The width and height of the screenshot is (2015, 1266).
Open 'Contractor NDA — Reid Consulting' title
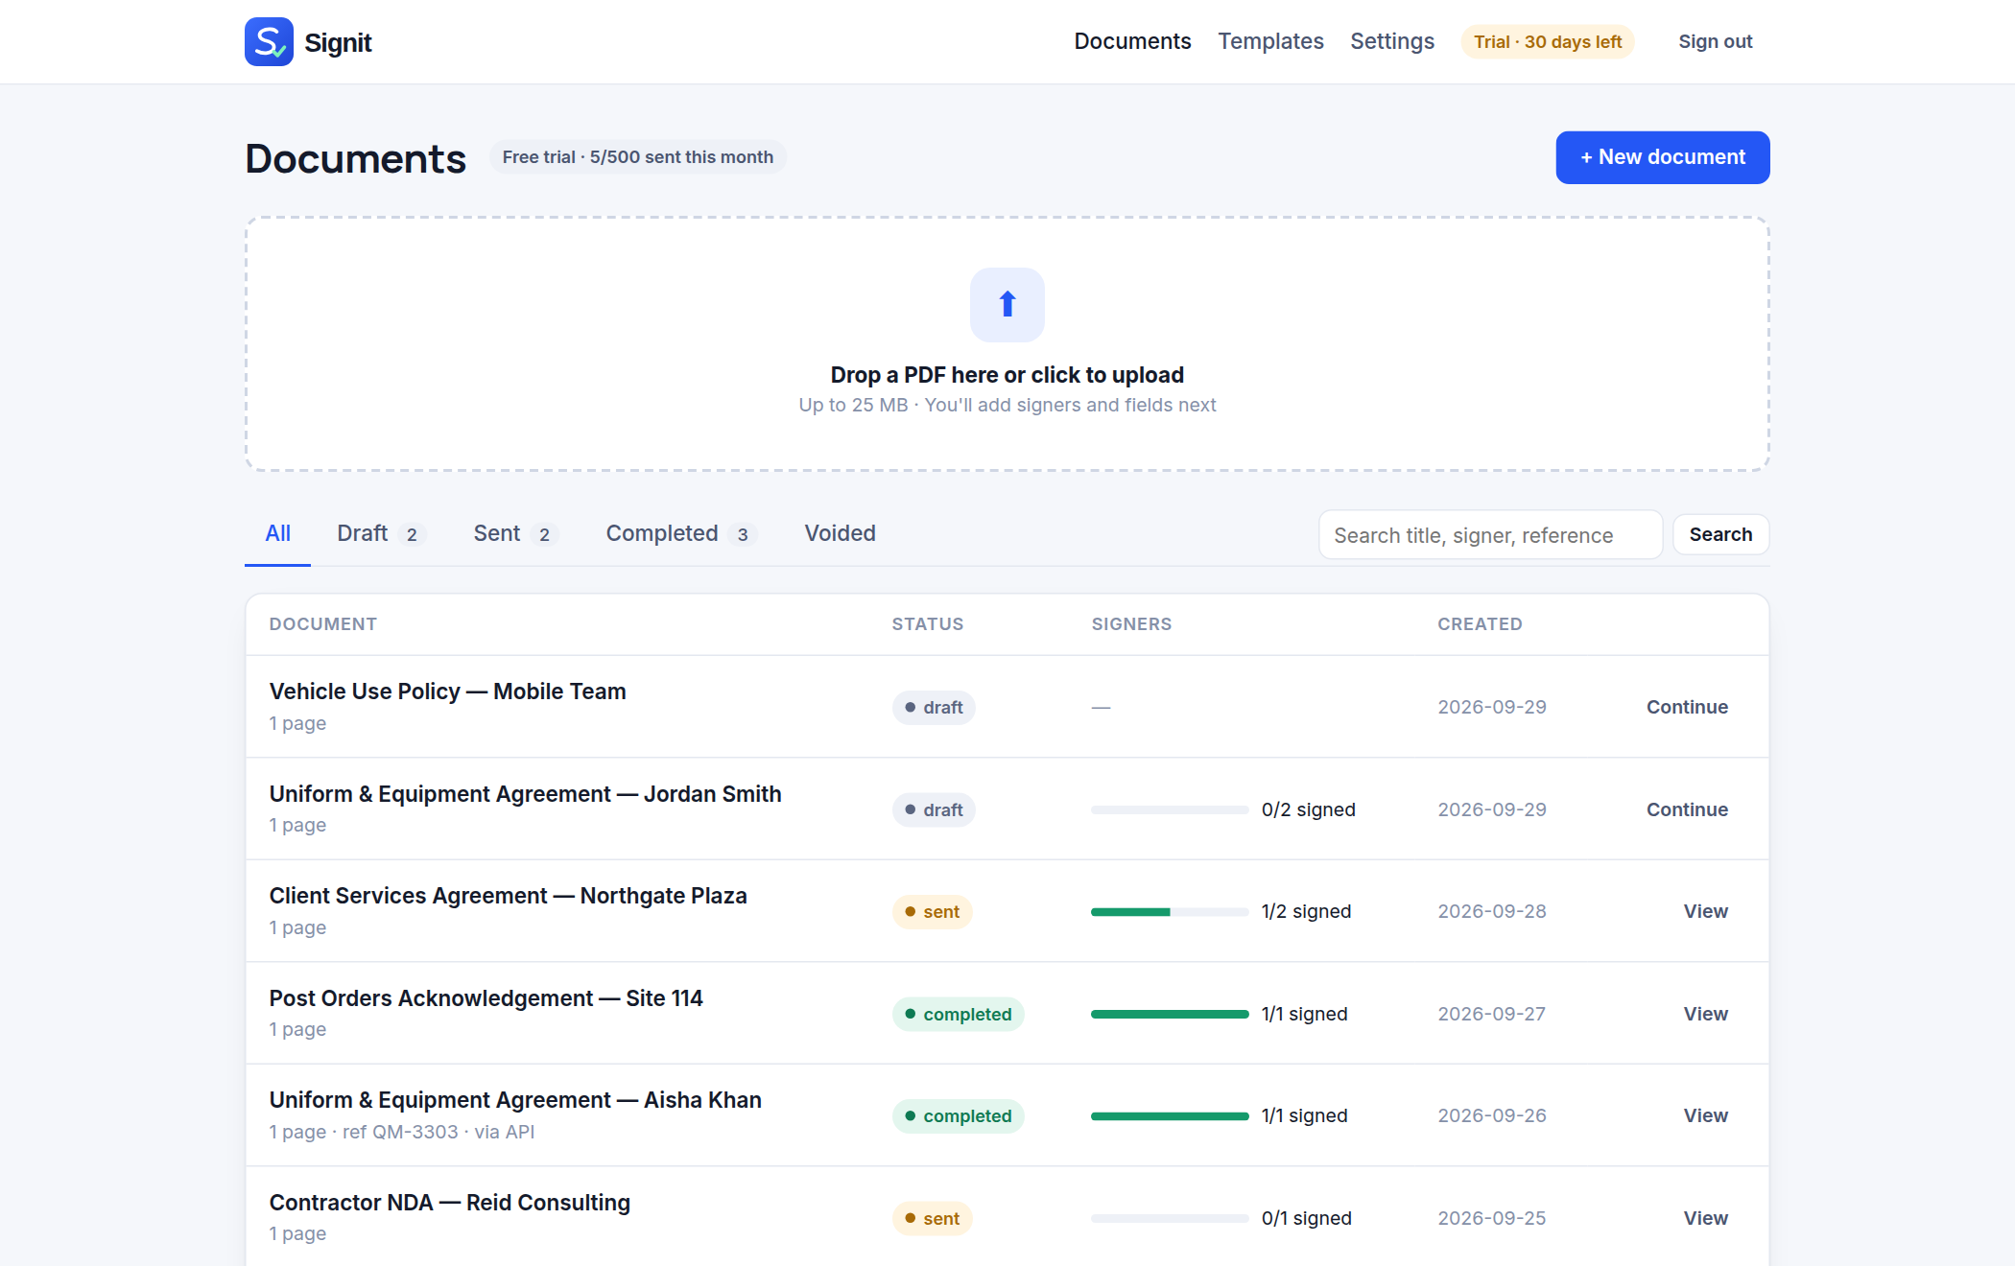(x=449, y=1203)
